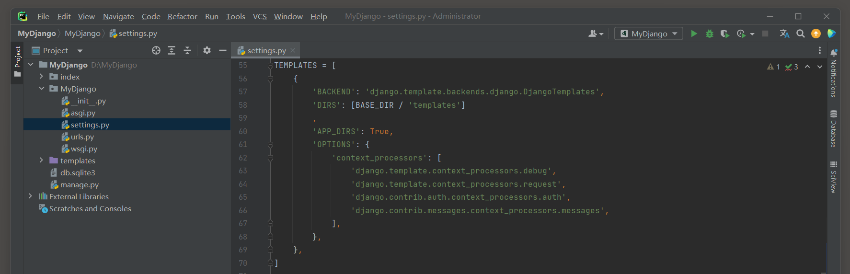Click the Debug bug icon
Screen dimensions: 850x274
tap(710, 34)
